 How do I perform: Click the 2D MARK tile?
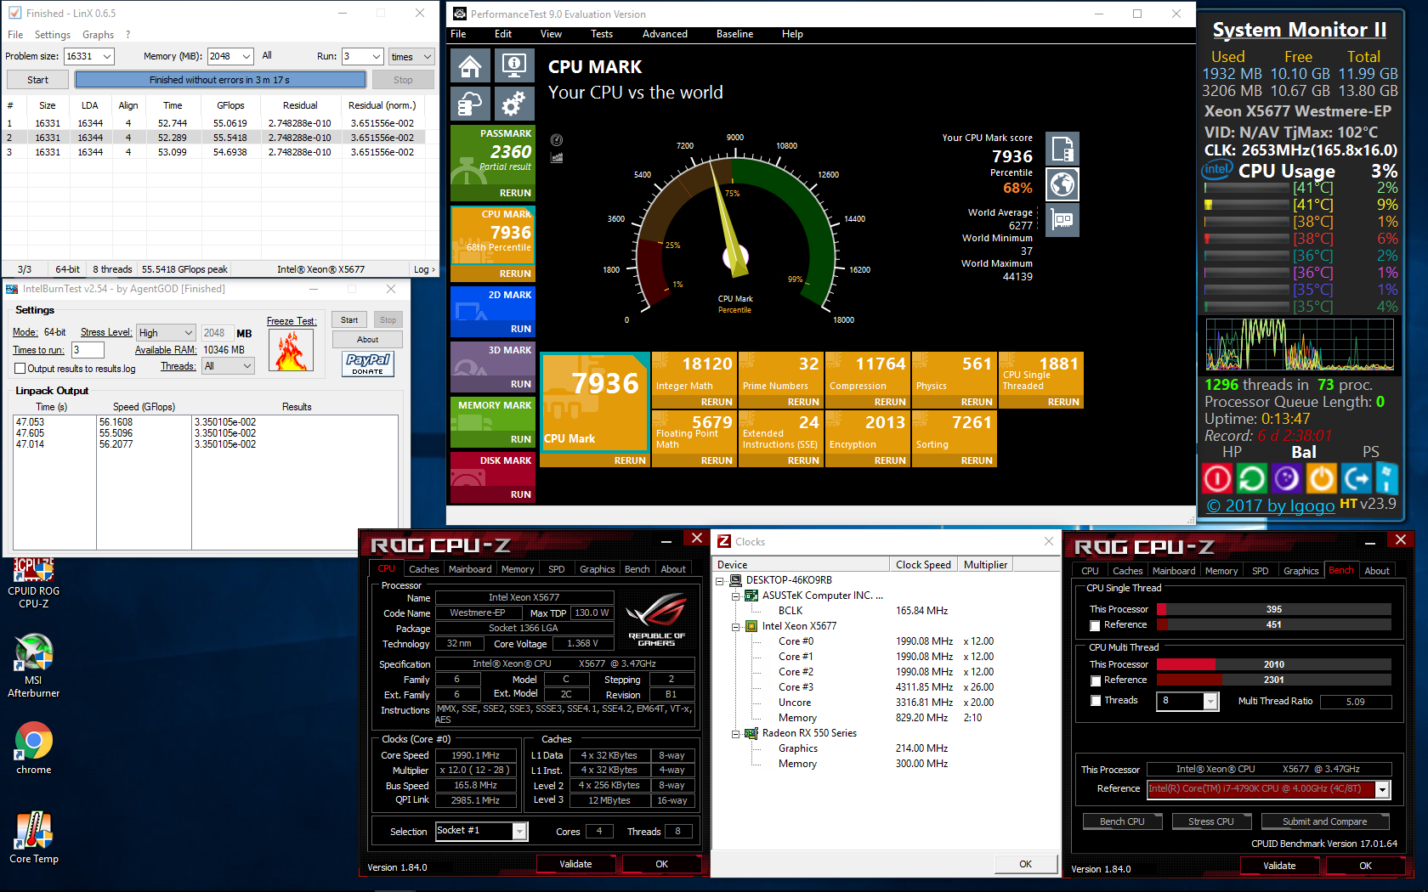492,311
